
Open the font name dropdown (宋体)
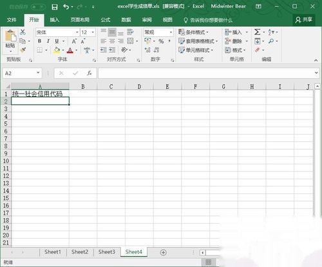pos(77,32)
